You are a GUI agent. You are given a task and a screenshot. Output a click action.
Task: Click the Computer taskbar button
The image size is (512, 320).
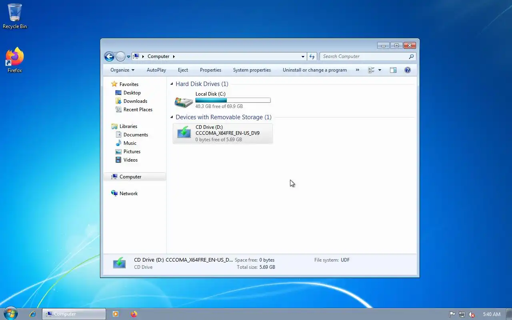tap(74, 314)
